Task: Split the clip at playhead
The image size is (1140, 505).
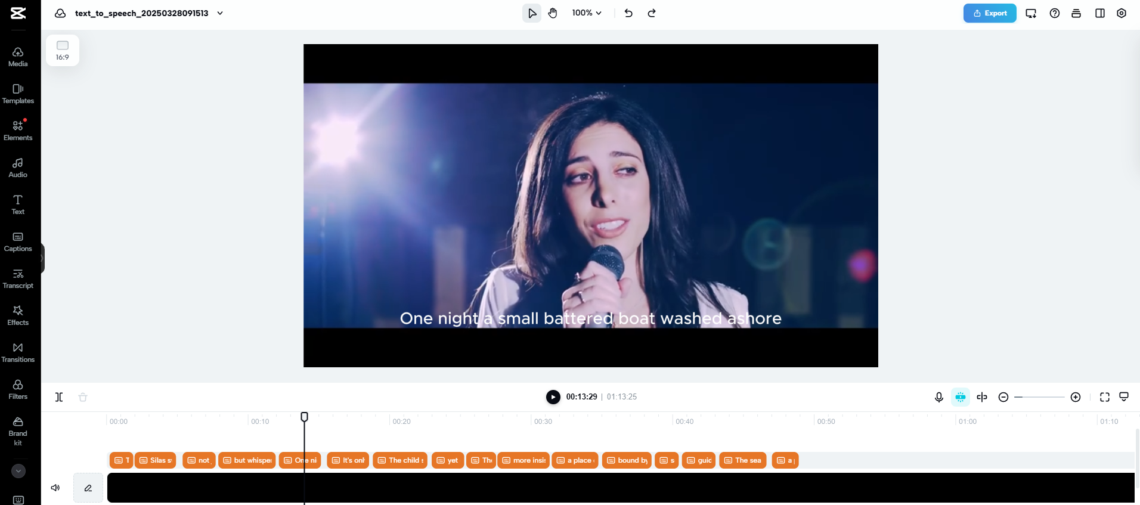Action: pos(59,397)
